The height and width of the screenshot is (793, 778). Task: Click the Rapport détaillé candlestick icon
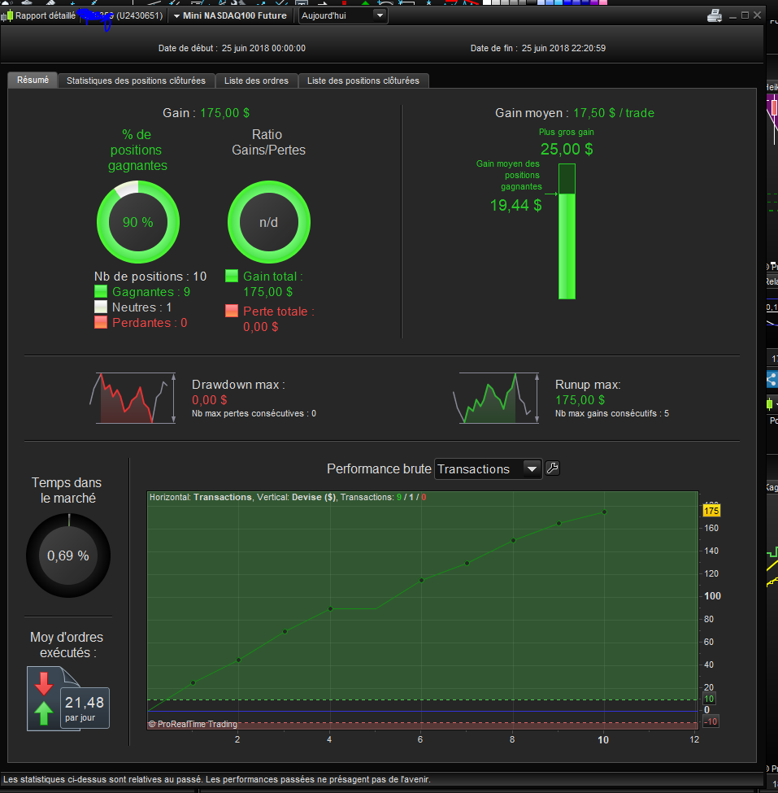tap(7, 16)
